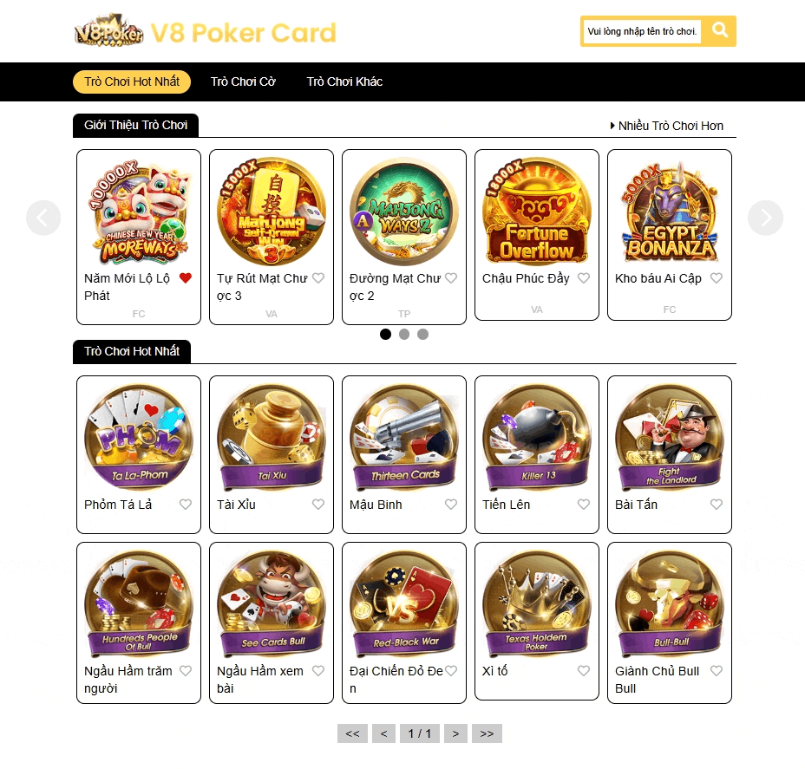Favorite the Phỏm Tá Lả game

(x=186, y=505)
